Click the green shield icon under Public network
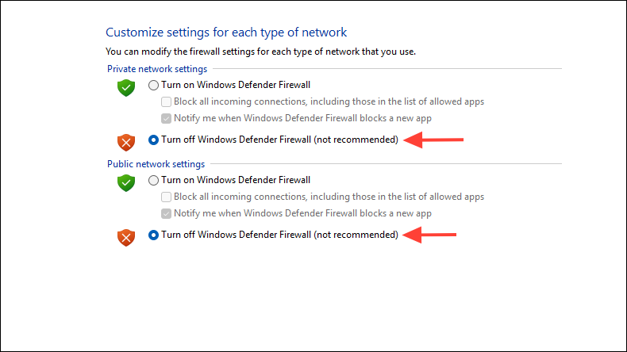 [x=126, y=182]
